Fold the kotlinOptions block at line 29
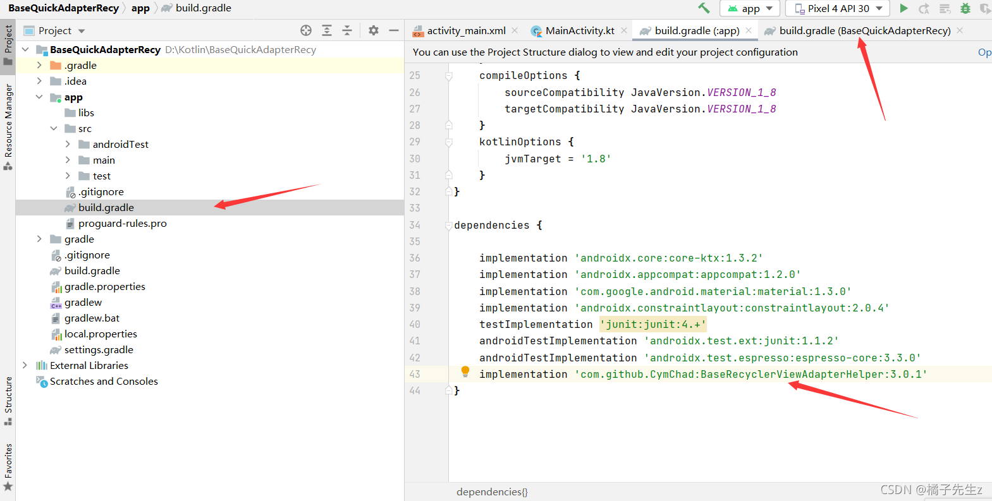The width and height of the screenshot is (992, 501). [x=448, y=142]
